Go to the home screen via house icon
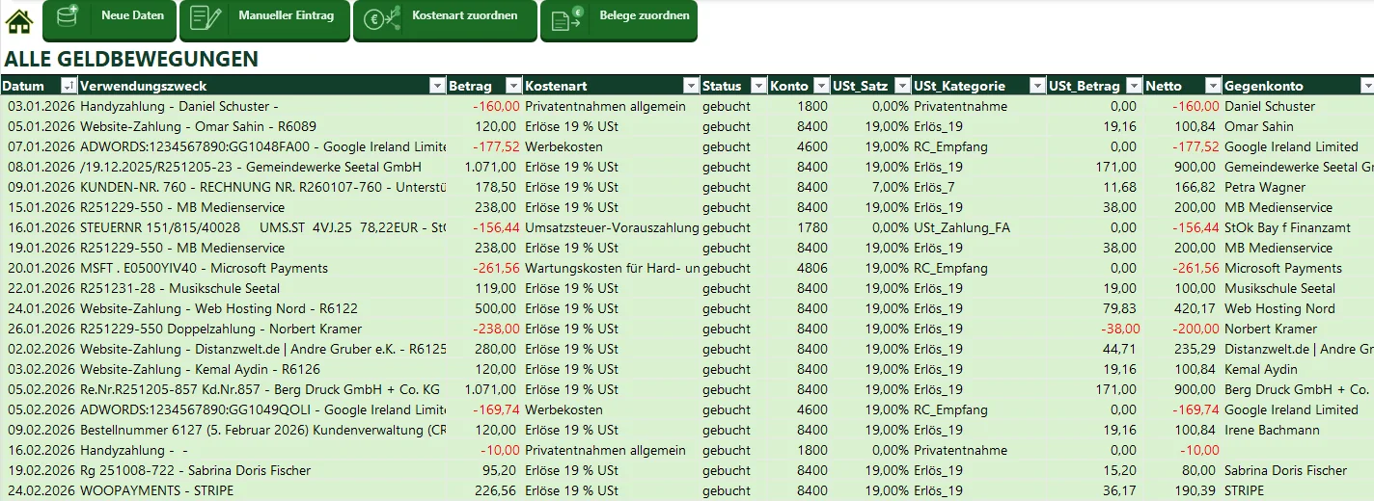 pos(19,20)
